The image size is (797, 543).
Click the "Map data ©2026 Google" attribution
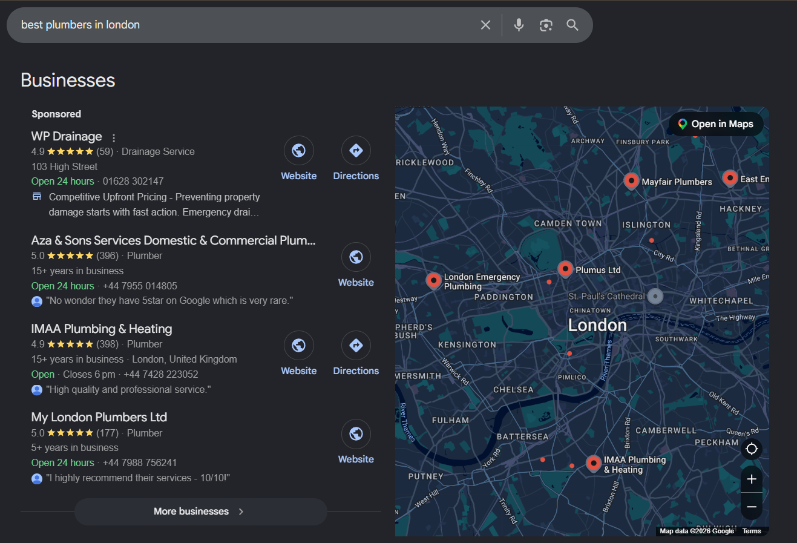pos(697,531)
